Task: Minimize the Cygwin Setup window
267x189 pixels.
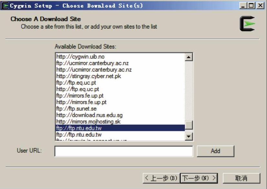Action: tap(243, 6)
